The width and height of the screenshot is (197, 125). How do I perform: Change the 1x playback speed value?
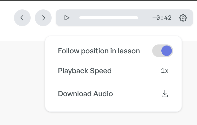coord(165,71)
